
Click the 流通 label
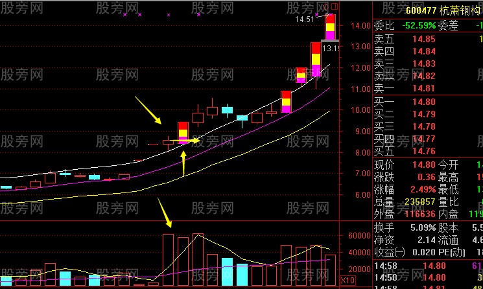coord(448,240)
